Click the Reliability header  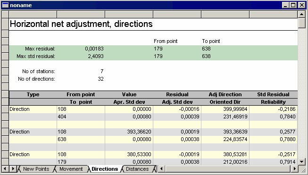(273, 102)
